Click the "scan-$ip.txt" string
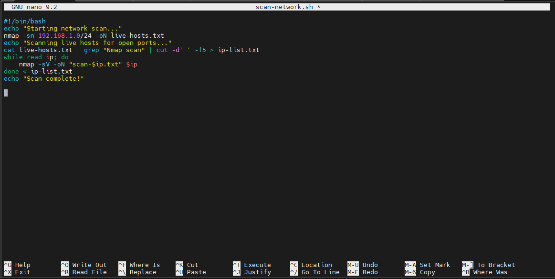Screen dimensions: 555x279 tap(95, 64)
